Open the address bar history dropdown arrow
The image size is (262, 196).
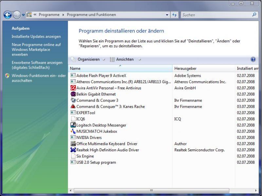[167, 15]
